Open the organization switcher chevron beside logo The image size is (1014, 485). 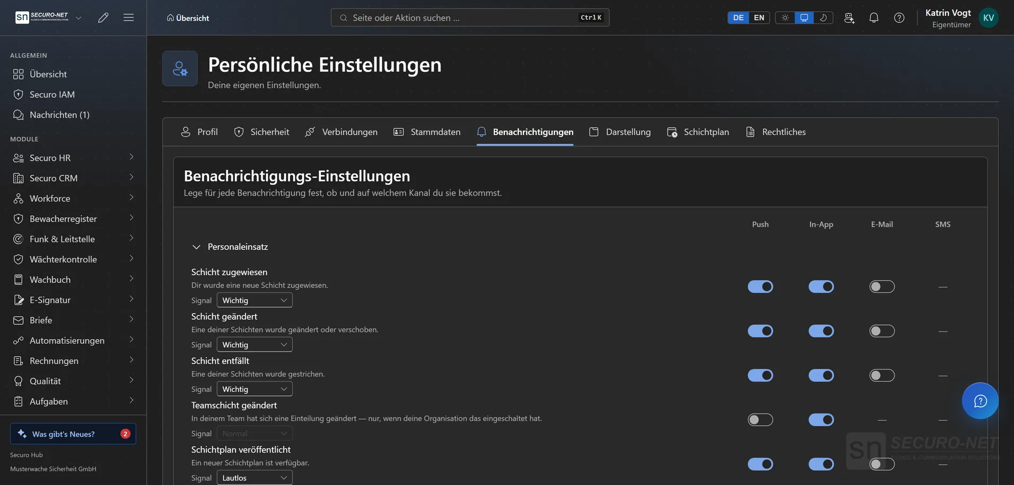coord(78,18)
